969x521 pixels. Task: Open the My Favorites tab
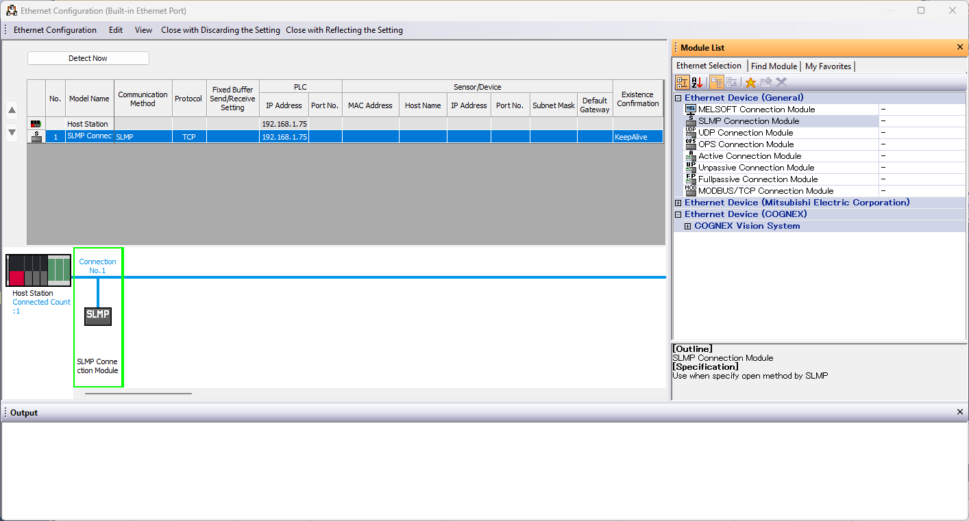point(828,66)
